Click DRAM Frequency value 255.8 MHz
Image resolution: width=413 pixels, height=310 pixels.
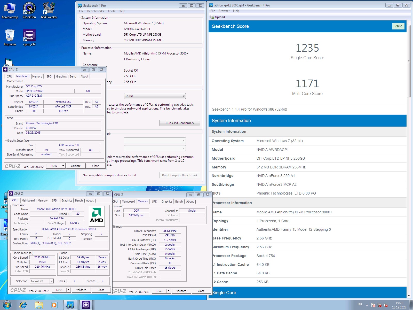click(x=170, y=231)
